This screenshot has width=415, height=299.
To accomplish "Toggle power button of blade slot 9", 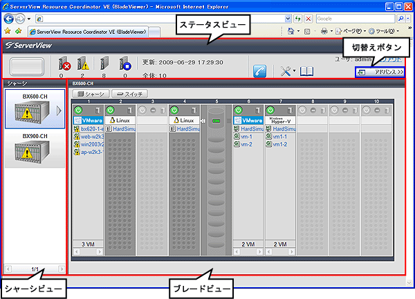I will coord(335,110).
